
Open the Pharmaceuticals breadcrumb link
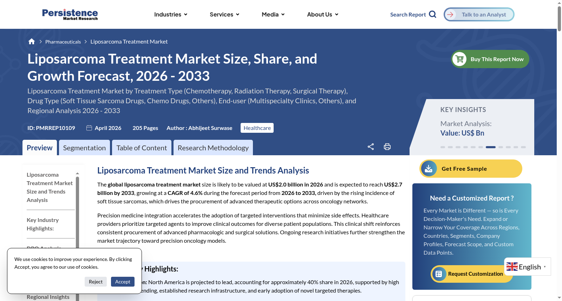63,42
